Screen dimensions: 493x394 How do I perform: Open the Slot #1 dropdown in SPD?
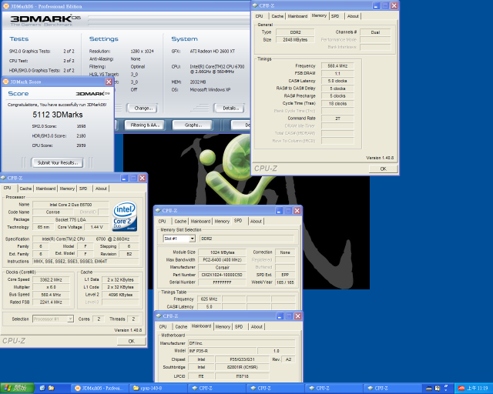[192, 239]
